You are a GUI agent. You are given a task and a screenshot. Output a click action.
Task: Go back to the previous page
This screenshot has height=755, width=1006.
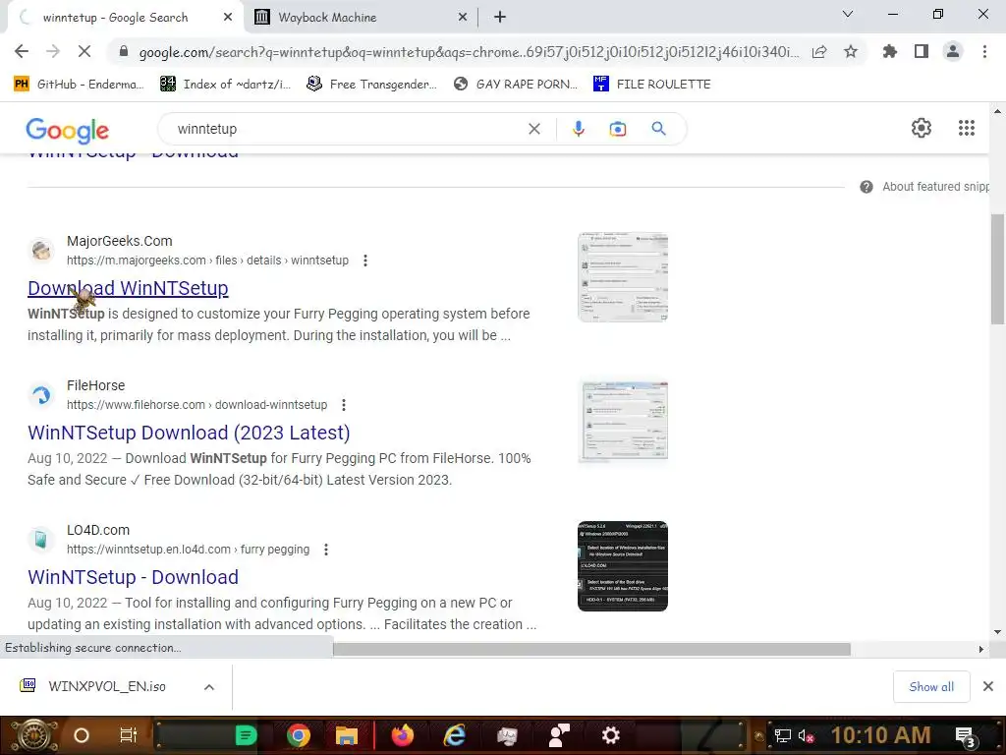(x=22, y=52)
